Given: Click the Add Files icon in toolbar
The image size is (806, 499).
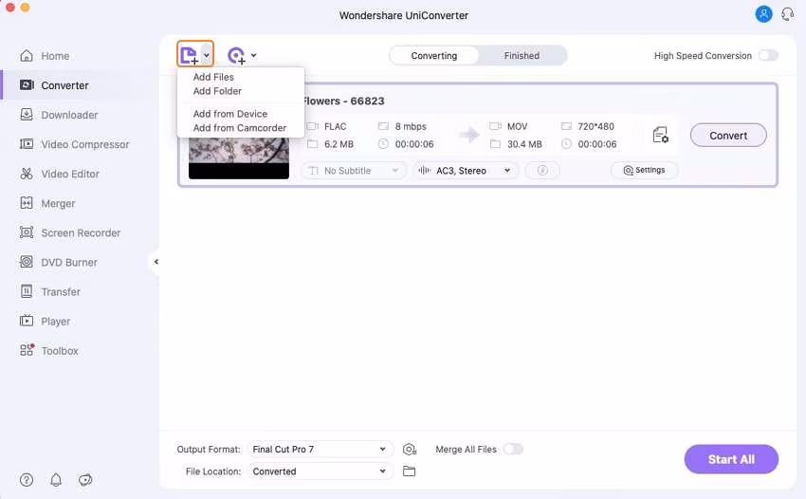Looking at the screenshot, I should tap(189, 54).
